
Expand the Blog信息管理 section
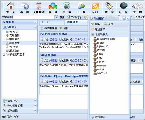pos(35,105)
